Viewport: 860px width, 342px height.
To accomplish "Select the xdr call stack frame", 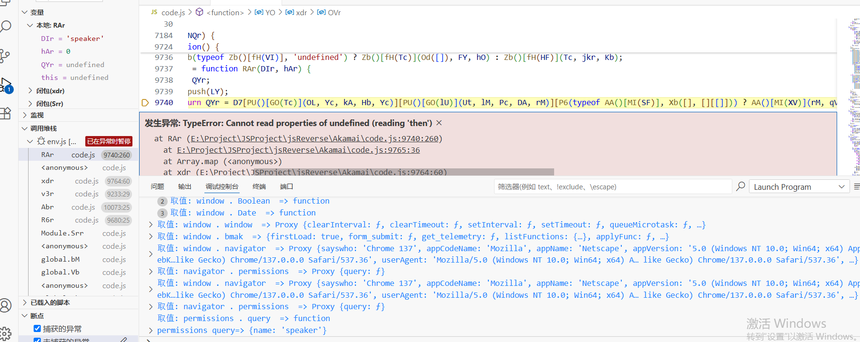I will (48, 181).
